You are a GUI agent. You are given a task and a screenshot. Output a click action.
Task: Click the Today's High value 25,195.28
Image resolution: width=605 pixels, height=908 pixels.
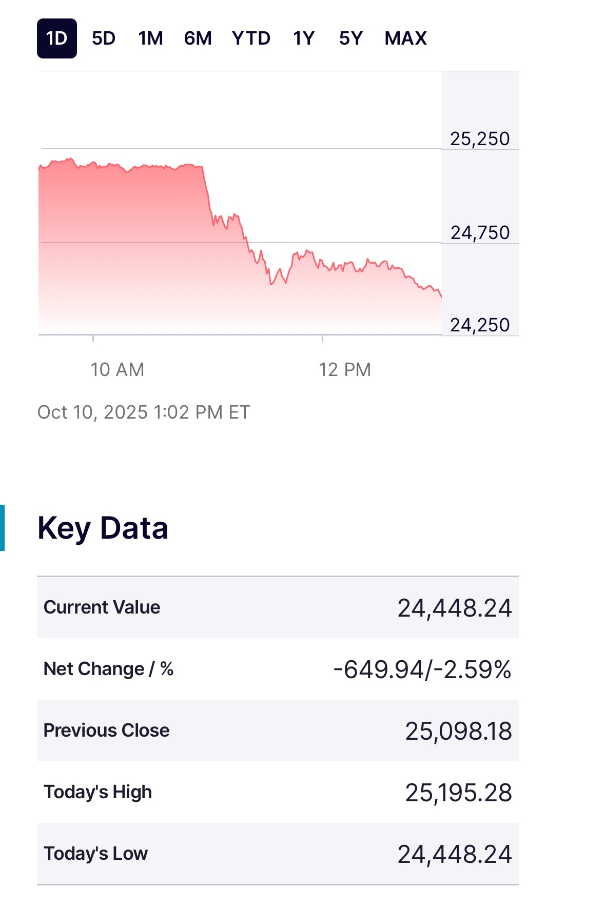458,793
